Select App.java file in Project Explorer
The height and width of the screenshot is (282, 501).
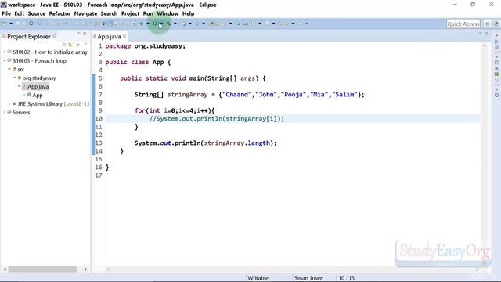pos(38,86)
